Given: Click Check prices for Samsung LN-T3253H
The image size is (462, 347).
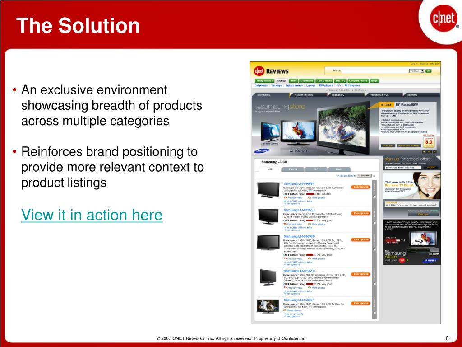Looking at the screenshot, I should [360, 213].
